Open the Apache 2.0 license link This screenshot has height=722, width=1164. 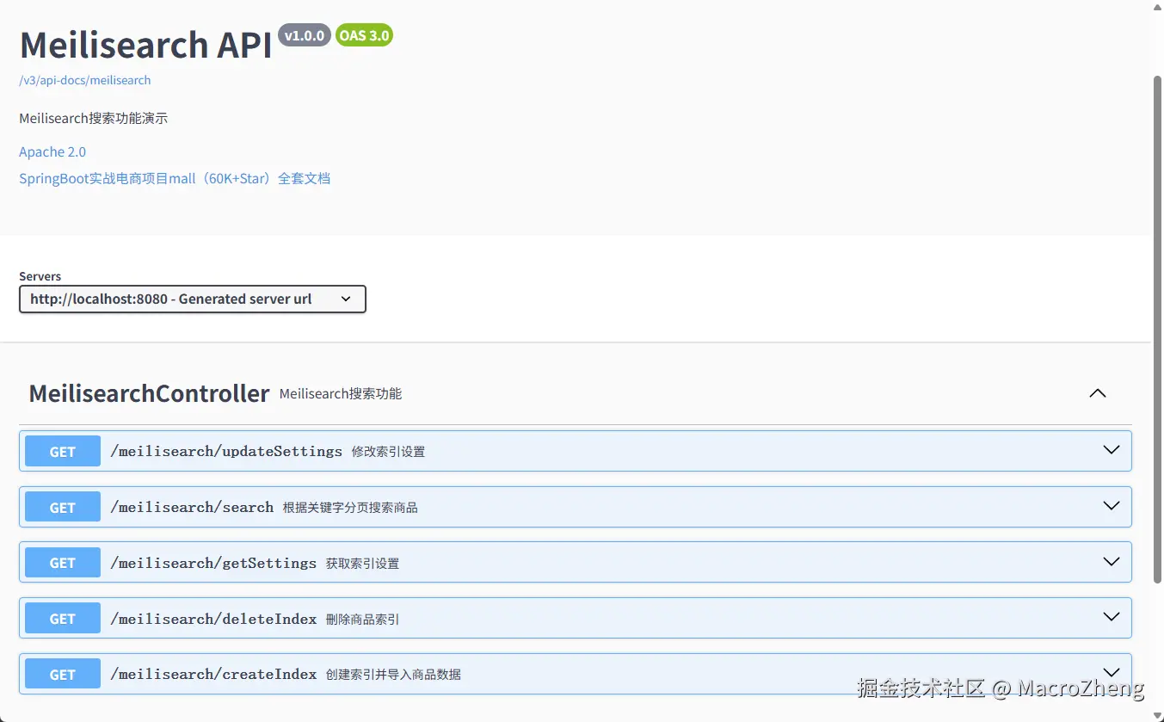tap(52, 151)
